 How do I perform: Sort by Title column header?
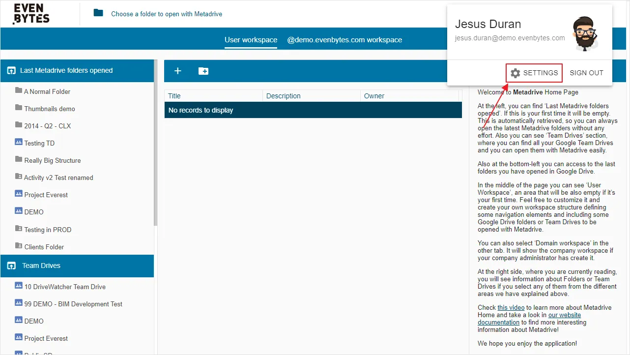tap(214, 96)
